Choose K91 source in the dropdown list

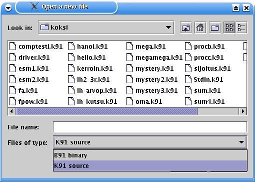point(150,166)
